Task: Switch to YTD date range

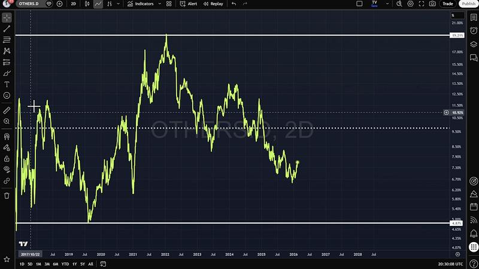Action: point(65,264)
